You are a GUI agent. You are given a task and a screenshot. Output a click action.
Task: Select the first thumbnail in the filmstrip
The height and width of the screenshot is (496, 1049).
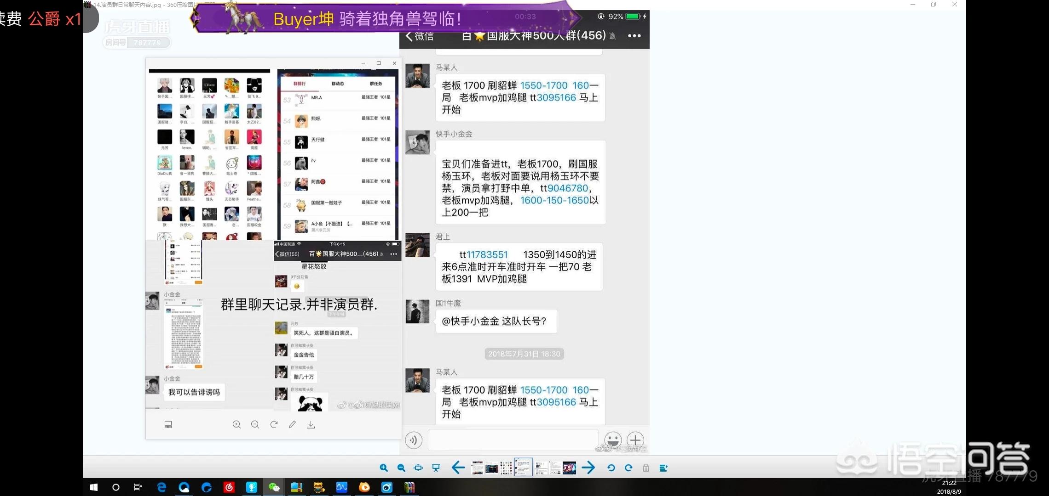coord(477,468)
